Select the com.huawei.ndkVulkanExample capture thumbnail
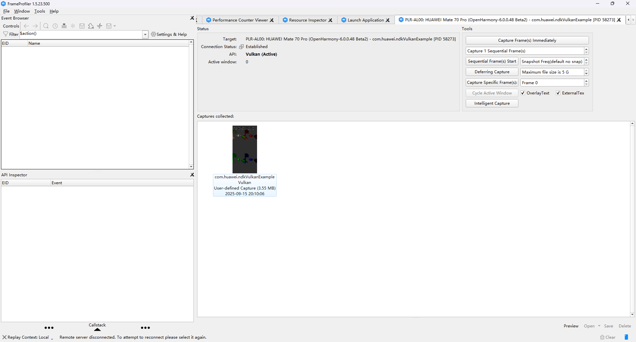The height and width of the screenshot is (342, 636). (244, 149)
